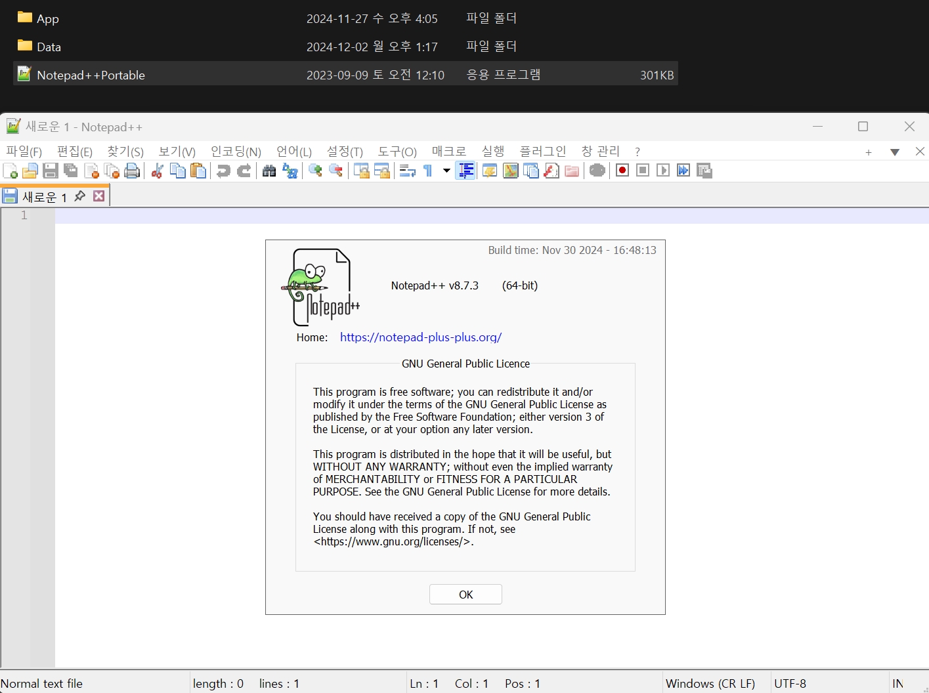This screenshot has width=929, height=693.
Task: Open the user defined language icon
Action: tap(490, 171)
